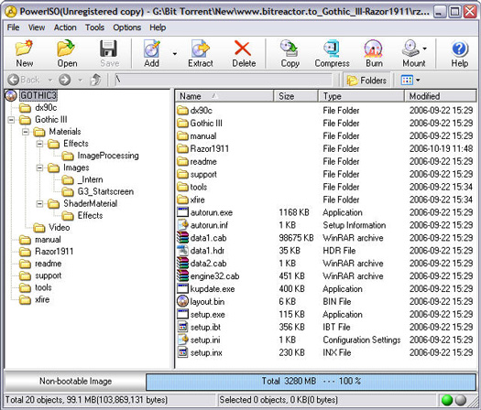Collapse the ShaderMaterial tree folder
The height and width of the screenshot is (410, 481).
pos(39,203)
